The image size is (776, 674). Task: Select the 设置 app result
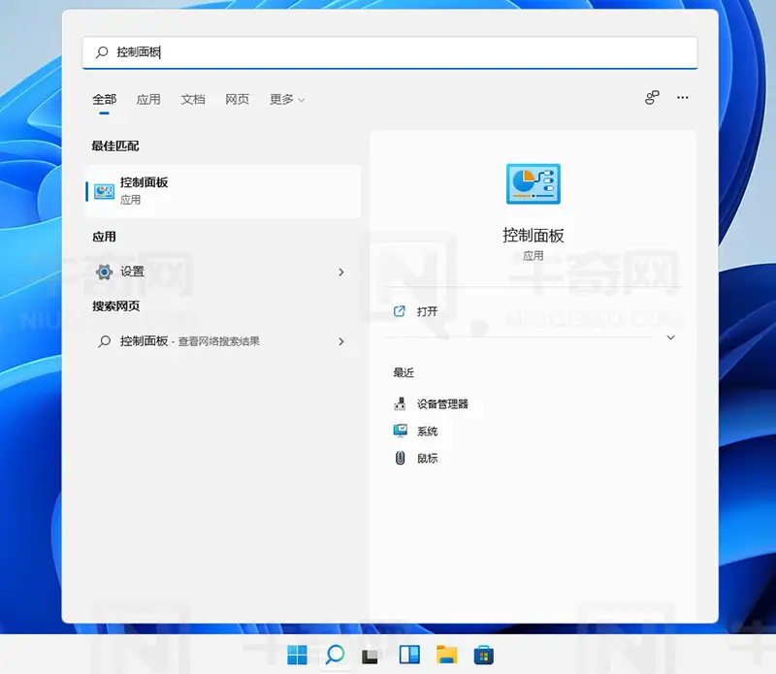(224, 272)
